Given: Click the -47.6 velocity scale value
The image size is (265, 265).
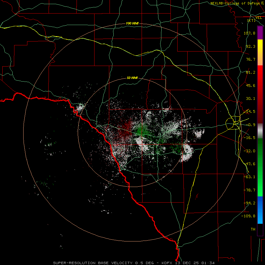Looking at the screenshot, I should point(249,164).
